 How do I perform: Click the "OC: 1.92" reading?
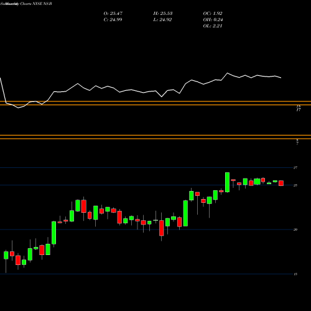(x=213, y=14)
